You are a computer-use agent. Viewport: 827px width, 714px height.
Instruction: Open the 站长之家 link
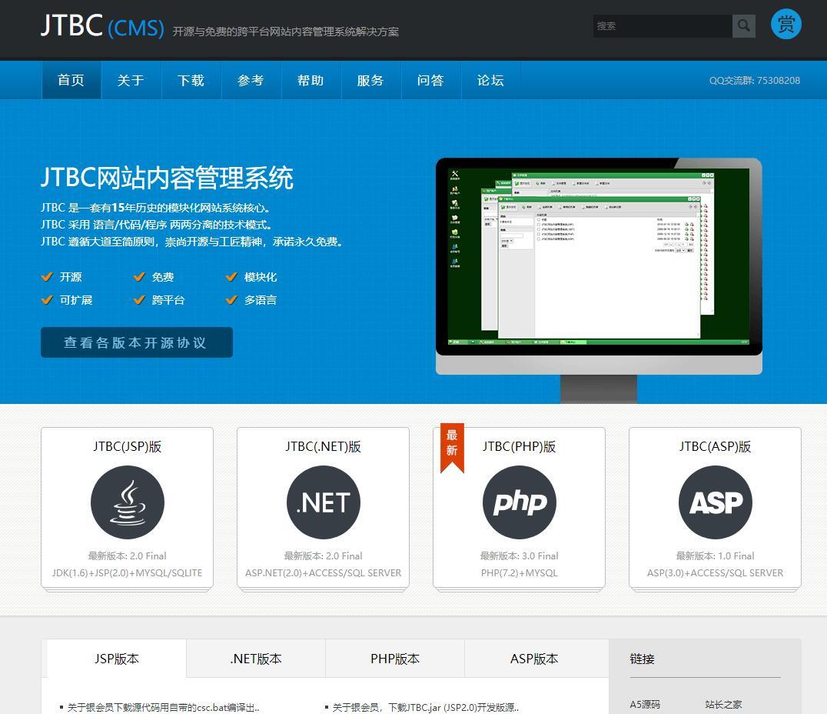(x=723, y=704)
